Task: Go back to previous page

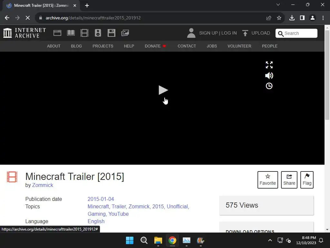Action: (7, 18)
